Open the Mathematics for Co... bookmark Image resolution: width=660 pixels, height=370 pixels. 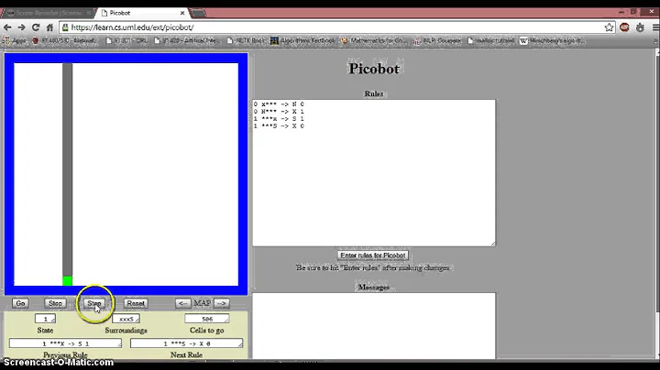374,41
